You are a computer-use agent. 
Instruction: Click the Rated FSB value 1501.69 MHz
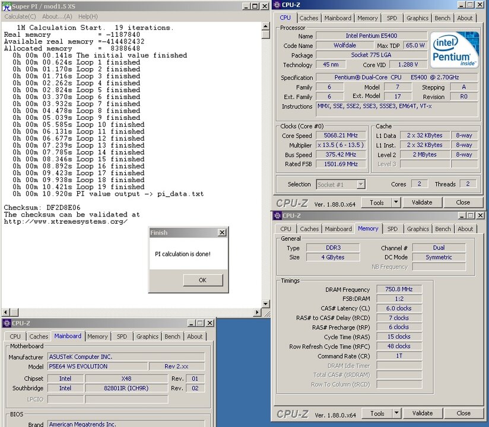(x=341, y=164)
